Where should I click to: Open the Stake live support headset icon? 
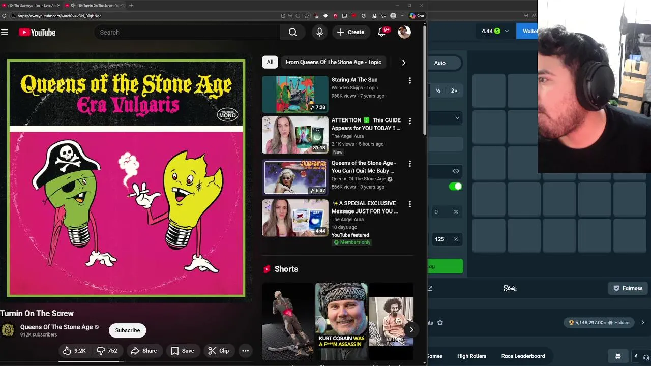click(646, 356)
